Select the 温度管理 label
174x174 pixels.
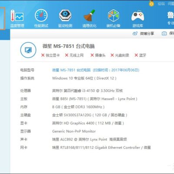[x=17, y=26]
